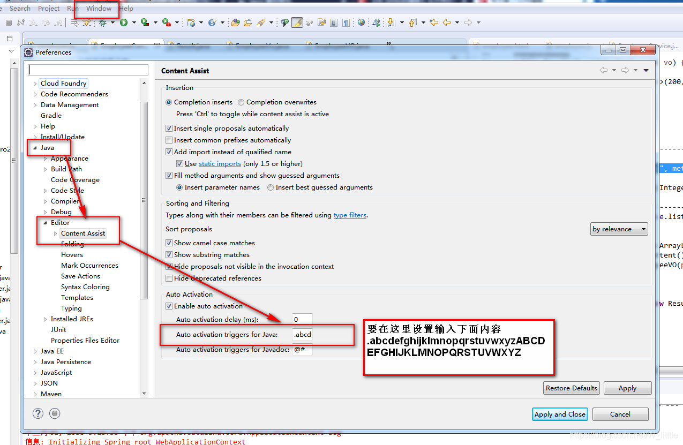Click the Cancel button
This screenshot has height=445, width=683.
620,414
